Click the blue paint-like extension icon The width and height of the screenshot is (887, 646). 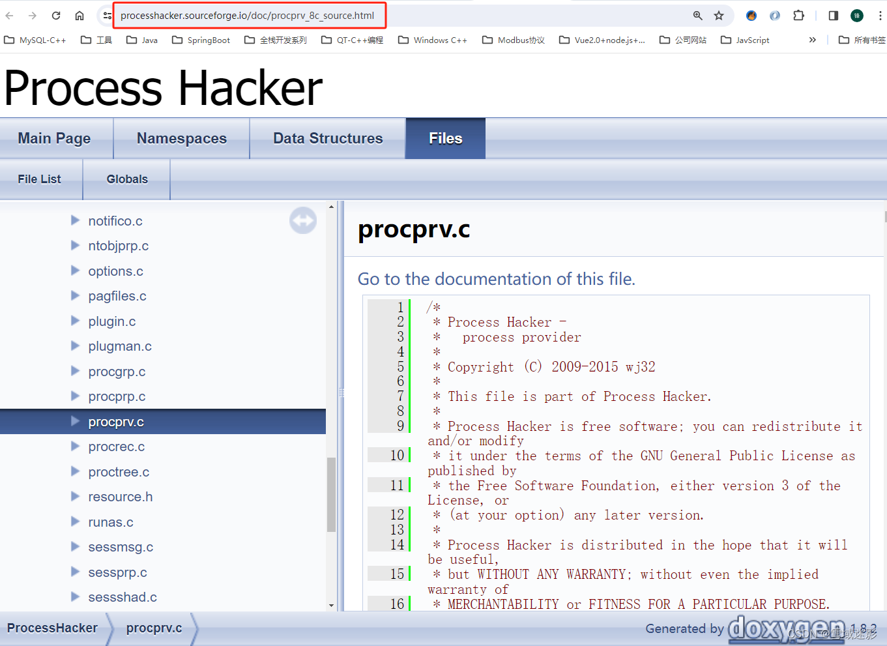click(x=751, y=15)
